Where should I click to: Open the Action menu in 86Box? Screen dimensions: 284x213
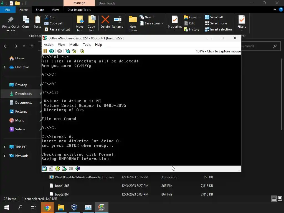tap(49, 45)
